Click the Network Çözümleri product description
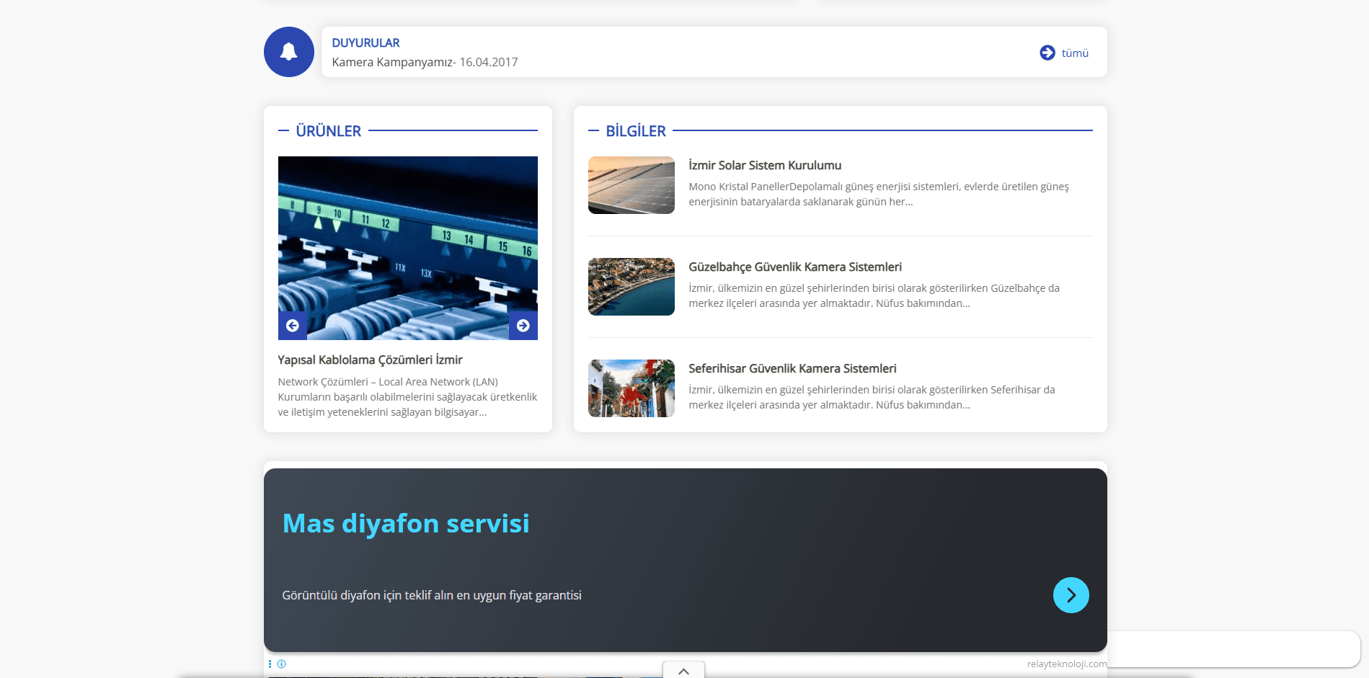Image resolution: width=1369 pixels, height=678 pixels. coord(407,397)
